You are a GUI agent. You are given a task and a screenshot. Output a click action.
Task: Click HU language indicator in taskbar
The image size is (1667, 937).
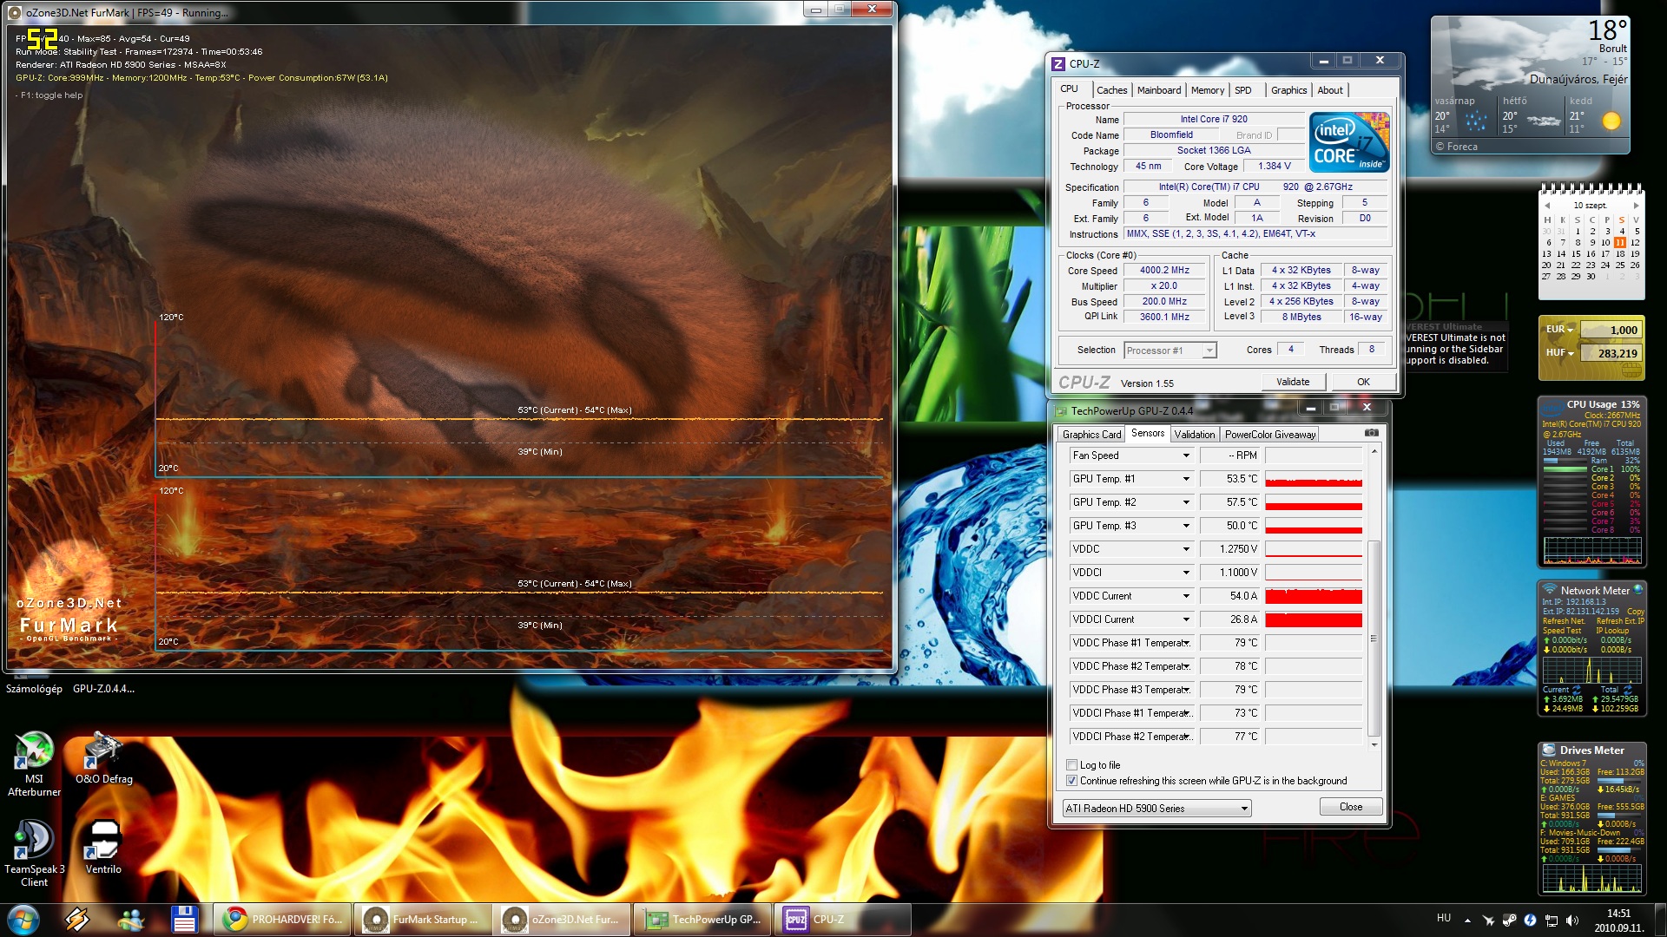pos(1443,918)
